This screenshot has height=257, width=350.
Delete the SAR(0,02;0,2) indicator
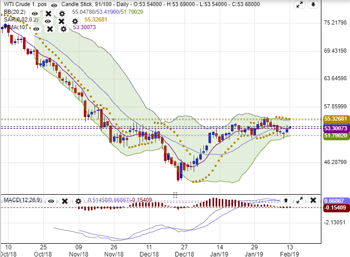tap(61, 21)
